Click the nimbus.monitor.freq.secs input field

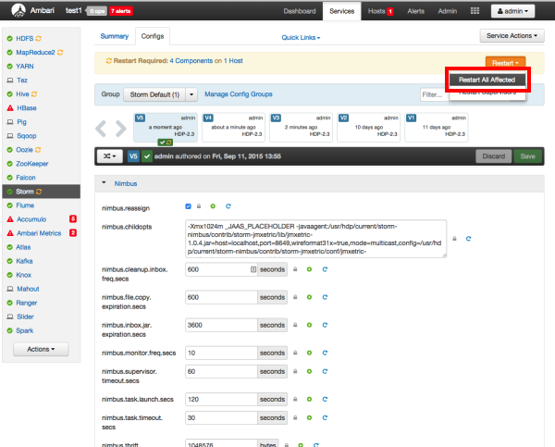[x=221, y=353]
